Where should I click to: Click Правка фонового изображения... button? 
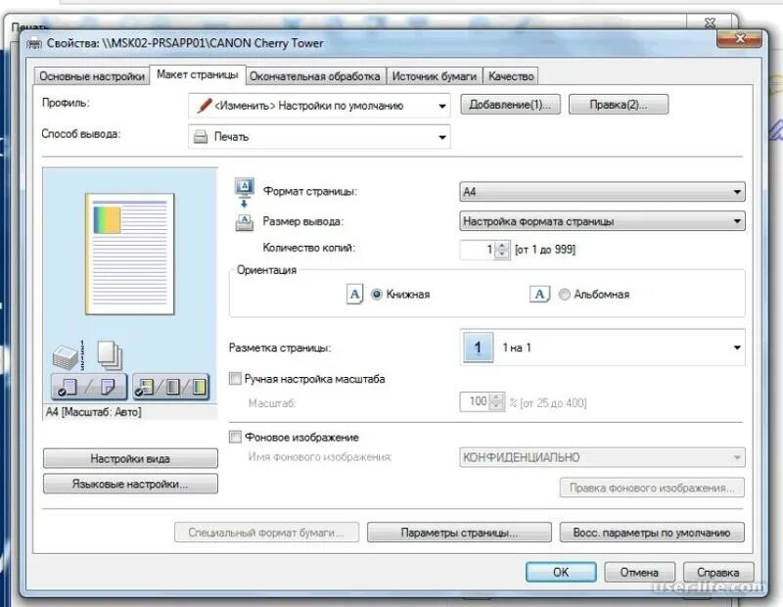652,488
